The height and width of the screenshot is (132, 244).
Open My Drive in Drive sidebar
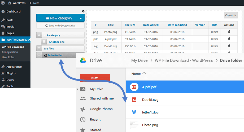[x=97, y=89]
